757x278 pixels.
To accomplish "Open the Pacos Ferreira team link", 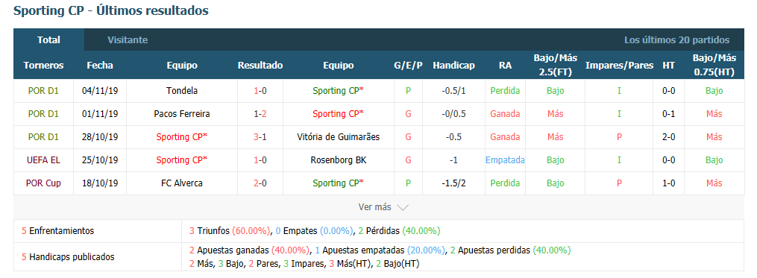I will coord(181,114).
